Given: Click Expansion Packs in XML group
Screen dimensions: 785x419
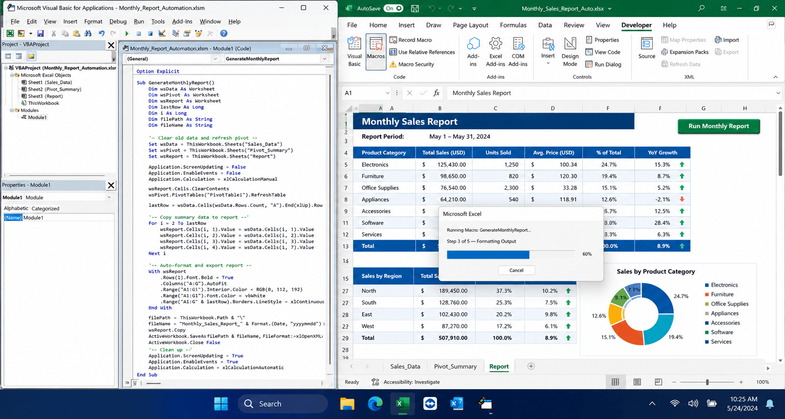Looking at the screenshot, I should pos(684,52).
